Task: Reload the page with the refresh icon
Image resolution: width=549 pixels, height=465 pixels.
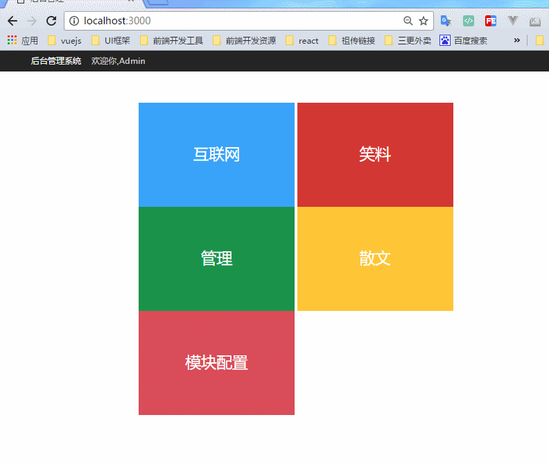Action: click(x=51, y=21)
